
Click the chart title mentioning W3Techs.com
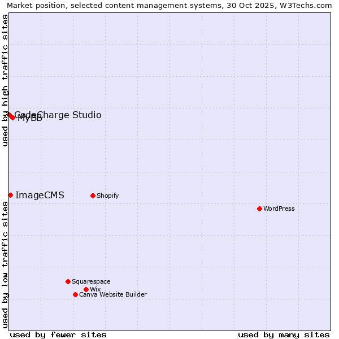(169, 5)
